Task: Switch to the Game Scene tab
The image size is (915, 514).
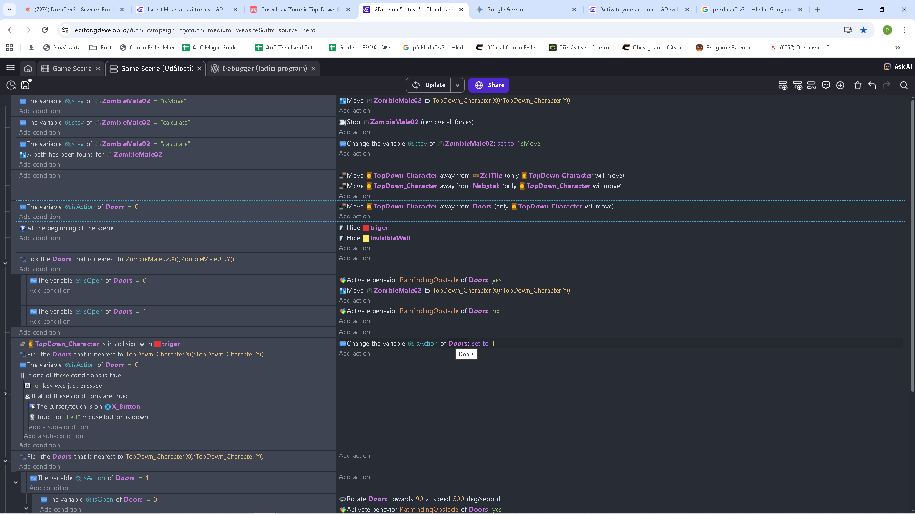Action: pyautogui.click(x=71, y=69)
